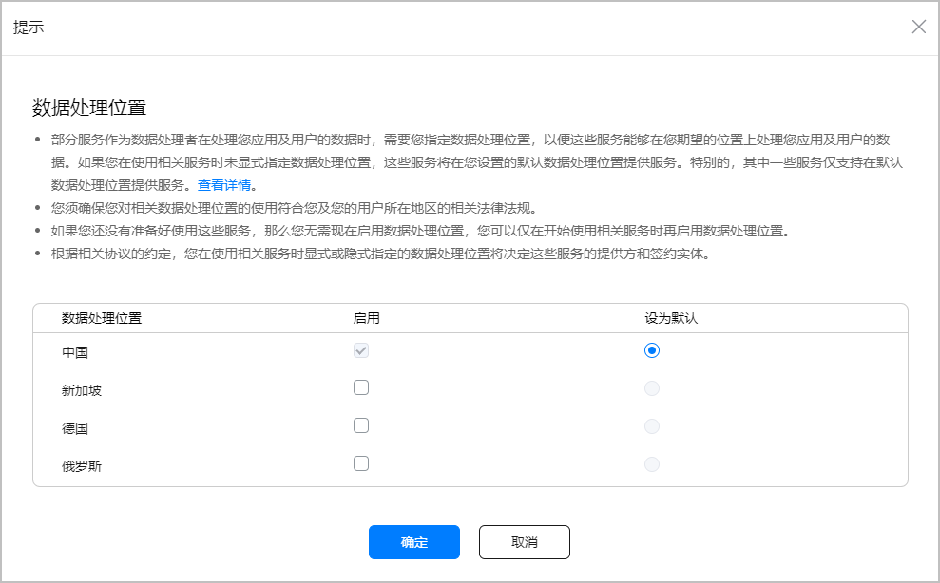This screenshot has width=940, height=583.
Task: Click the 数据处理位置 column header
Action: (102, 318)
